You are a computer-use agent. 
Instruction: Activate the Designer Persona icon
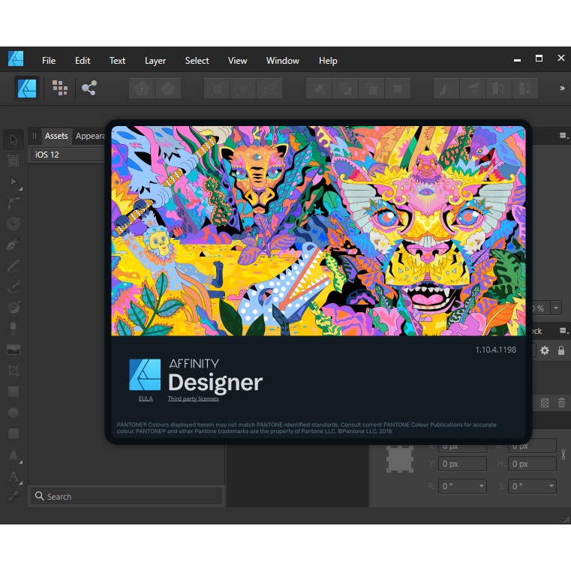28,88
